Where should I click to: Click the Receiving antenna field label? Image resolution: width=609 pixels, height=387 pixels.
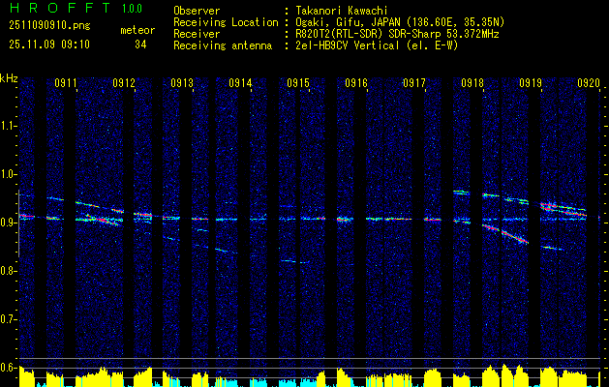pyautogui.click(x=223, y=45)
